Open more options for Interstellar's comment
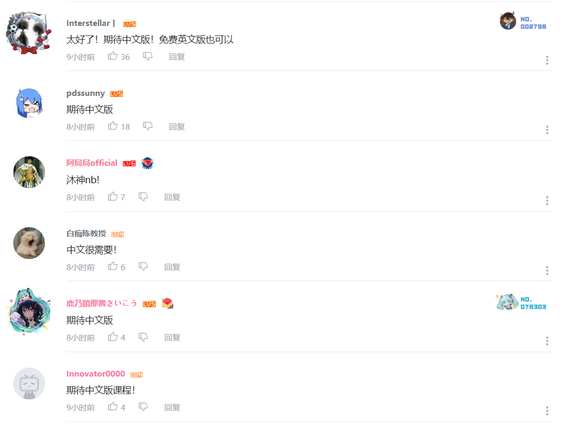 547,60
